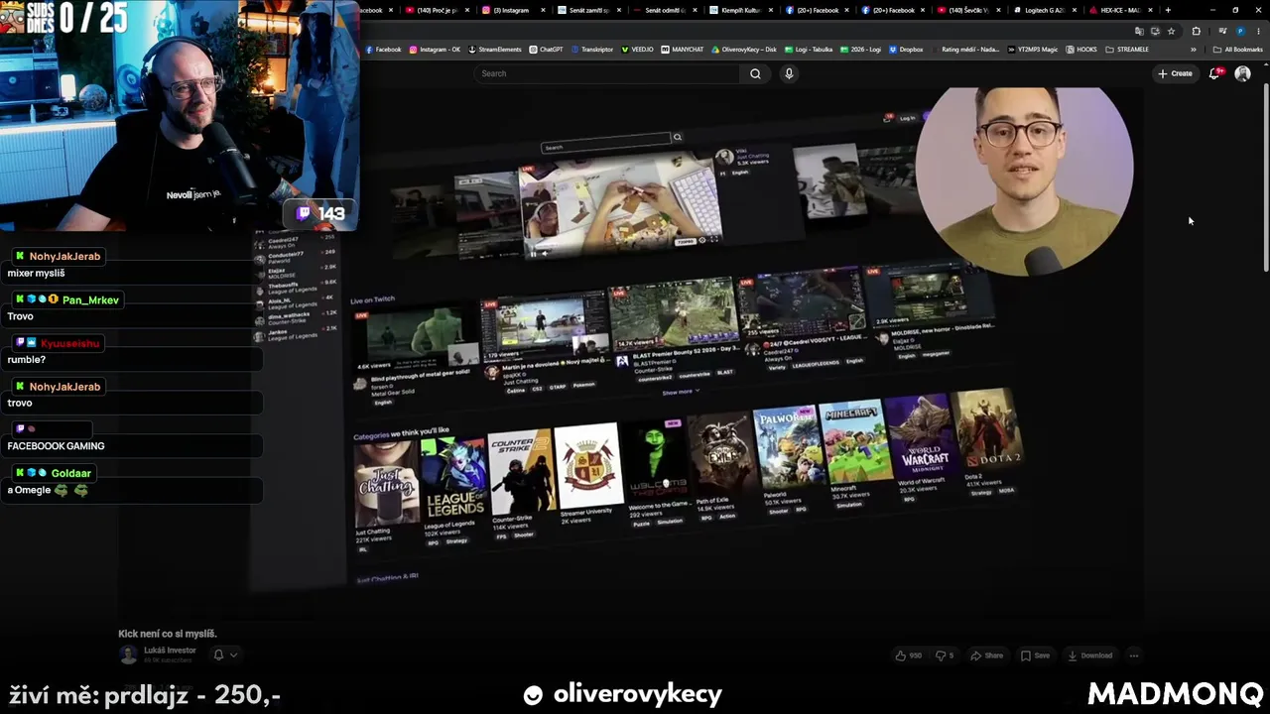Save the video to a playlist
This screenshot has width=1270, height=714.
pyautogui.click(x=1036, y=655)
